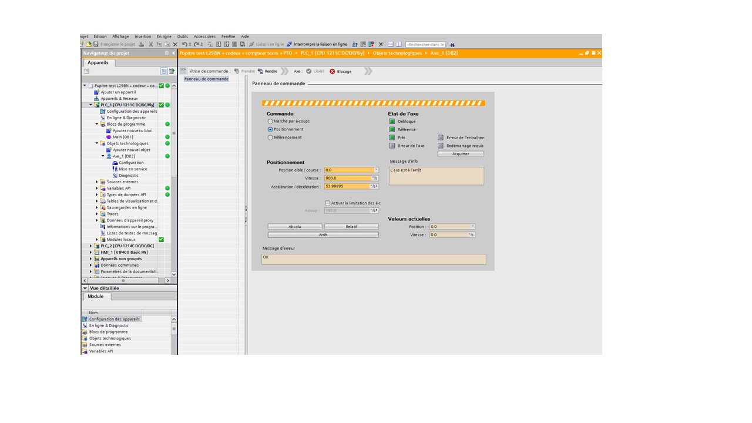The width and height of the screenshot is (752, 423).
Task: Select the Marche par à-coups radio button
Action: pos(270,122)
